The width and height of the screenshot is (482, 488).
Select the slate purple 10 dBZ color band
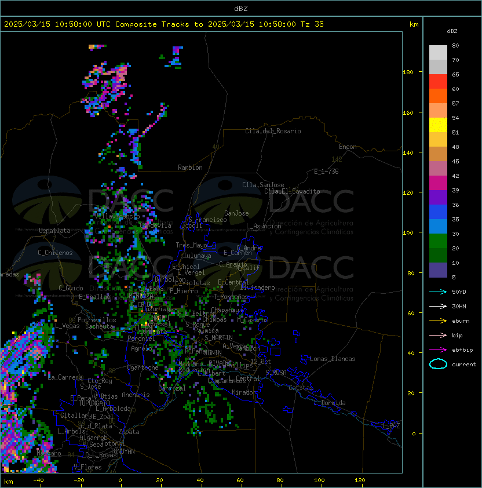point(438,270)
